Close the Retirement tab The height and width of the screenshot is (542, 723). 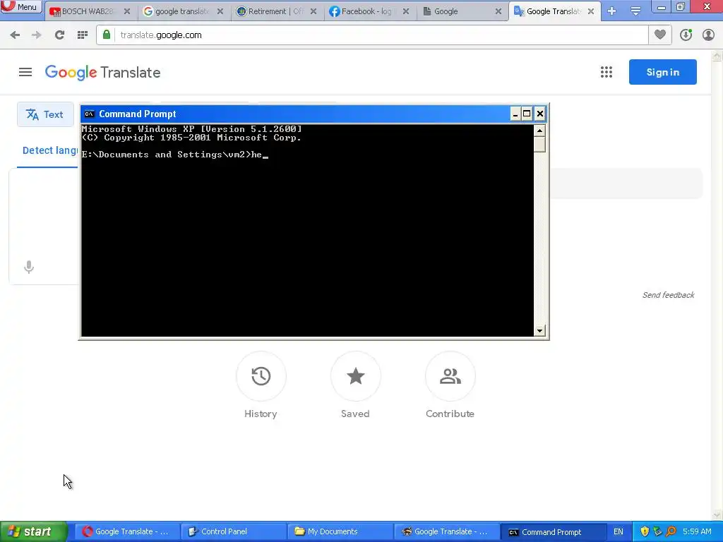pos(313,11)
